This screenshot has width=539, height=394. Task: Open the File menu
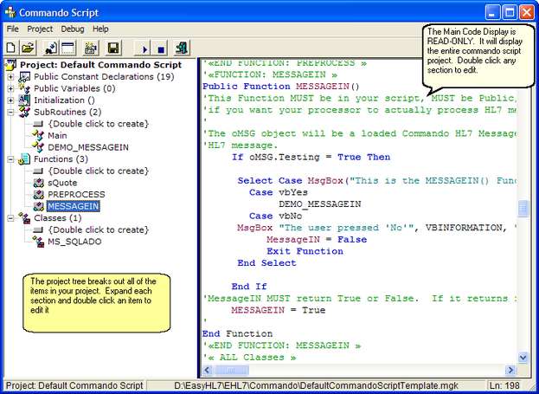[13, 29]
